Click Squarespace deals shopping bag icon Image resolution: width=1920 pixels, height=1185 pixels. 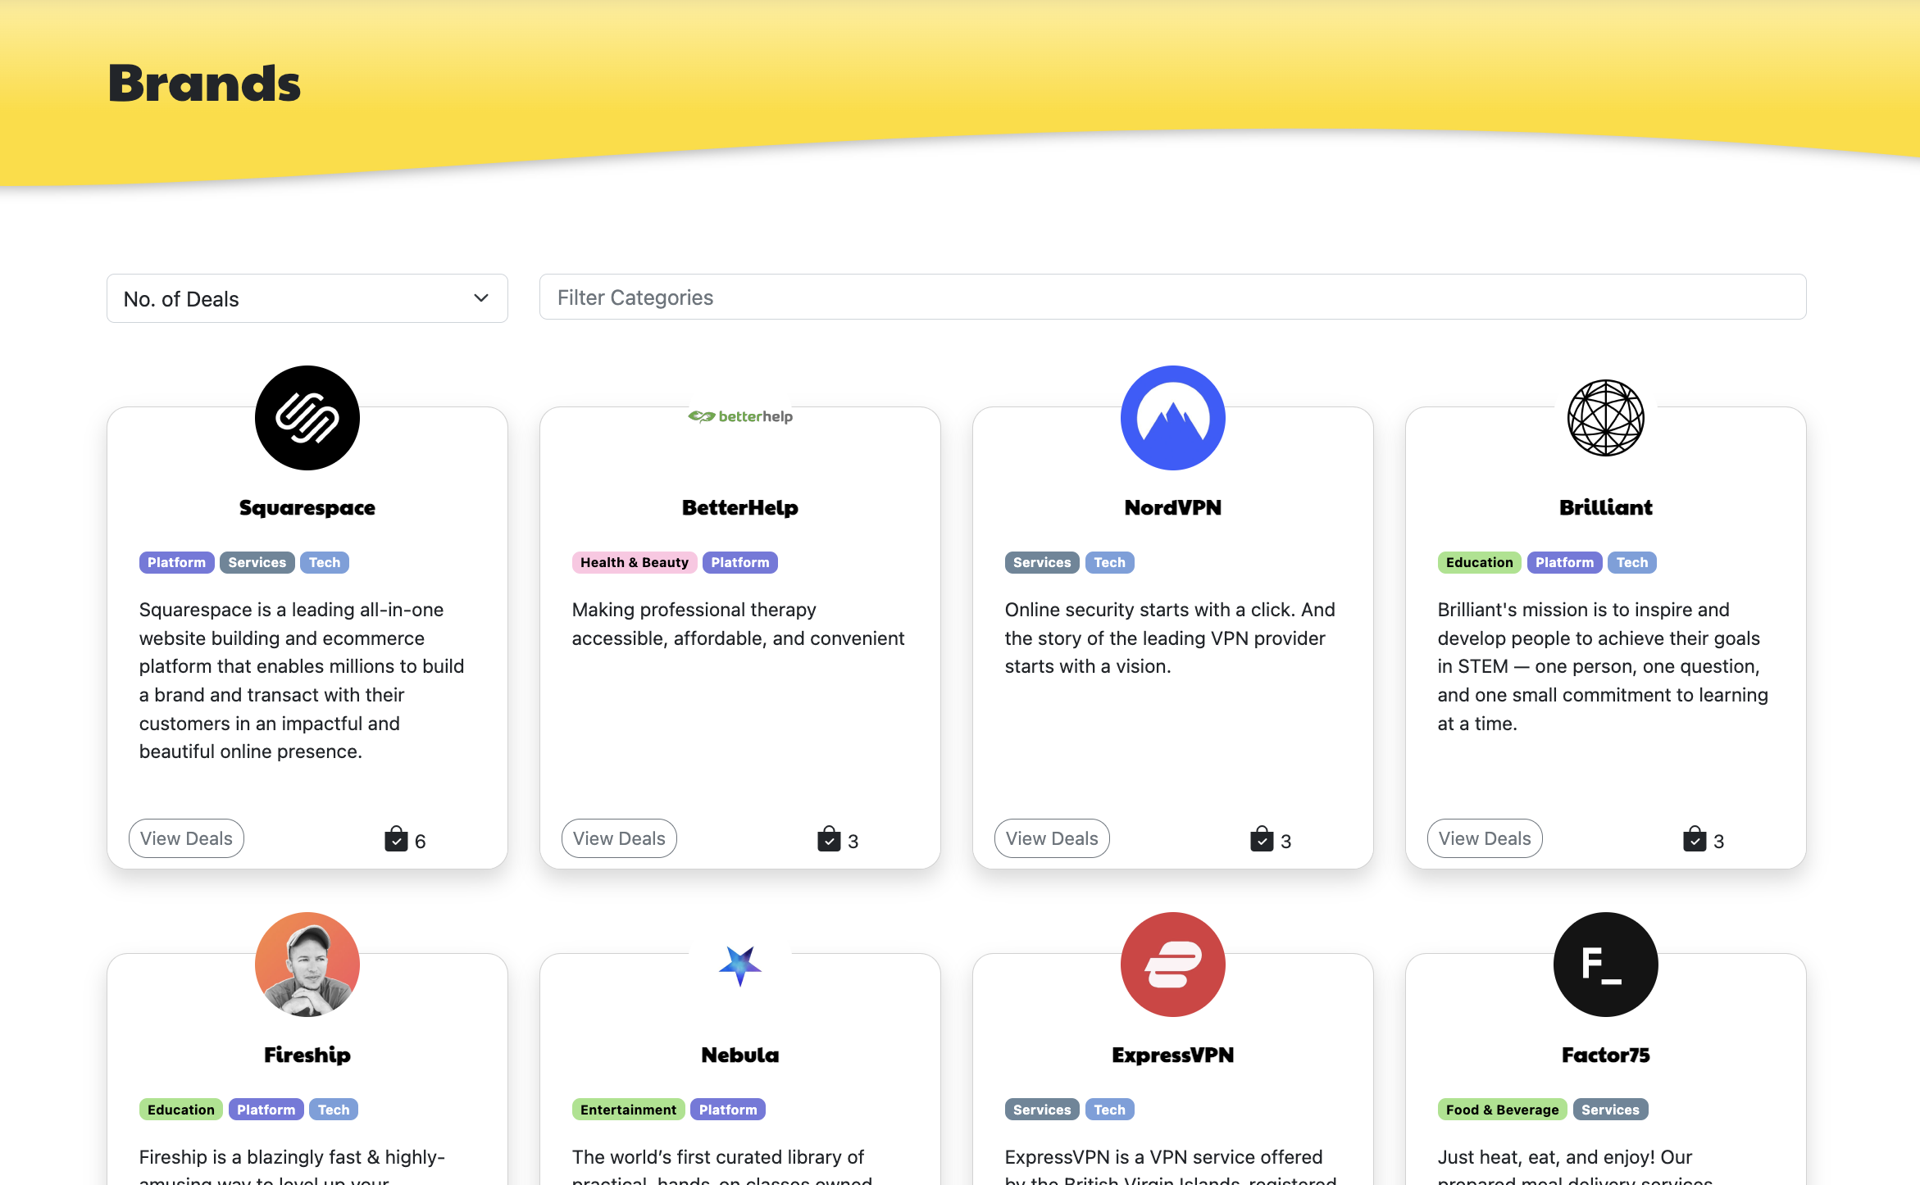[396, 839]
